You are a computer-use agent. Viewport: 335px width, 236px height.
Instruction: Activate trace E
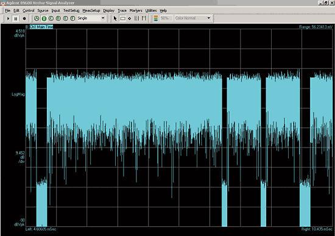pyautogui.click(x=66, y=18)
